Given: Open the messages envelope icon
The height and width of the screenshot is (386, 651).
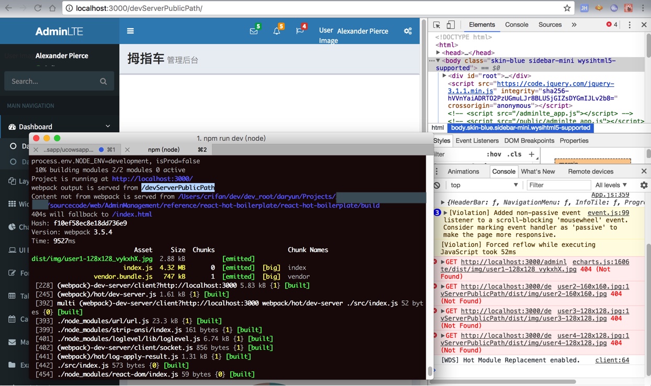Looking at the screenshot, I should 254,31.
